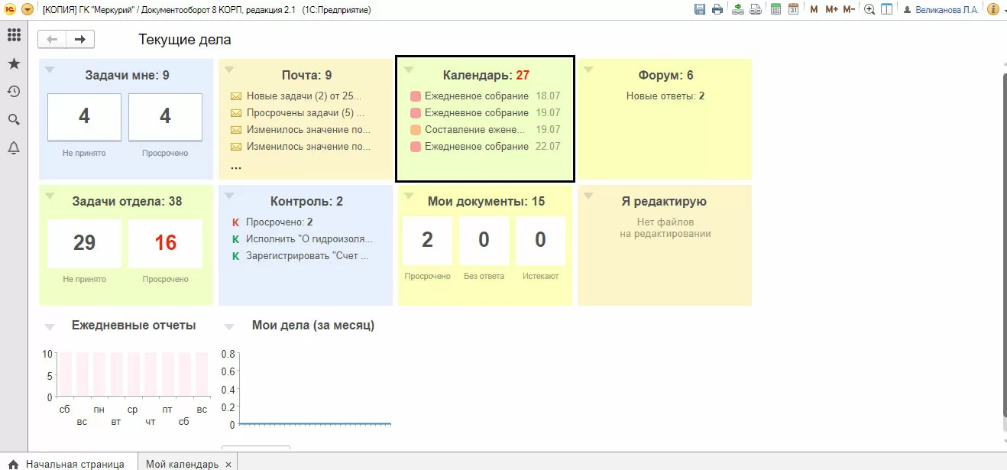Click the print icon in title bar
This screenshot has height=470, width=1007.
point(717,9)
